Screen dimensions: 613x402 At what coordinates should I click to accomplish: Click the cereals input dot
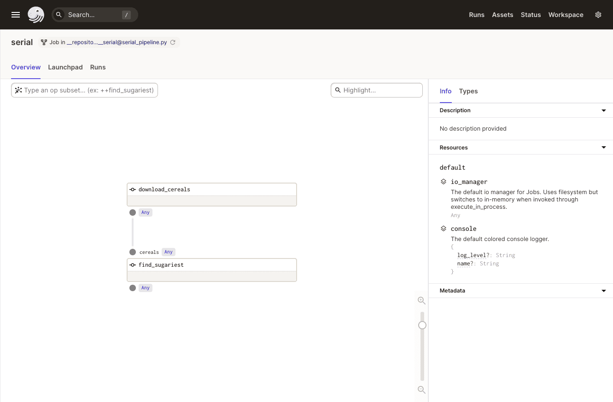(x=133, y=252)
